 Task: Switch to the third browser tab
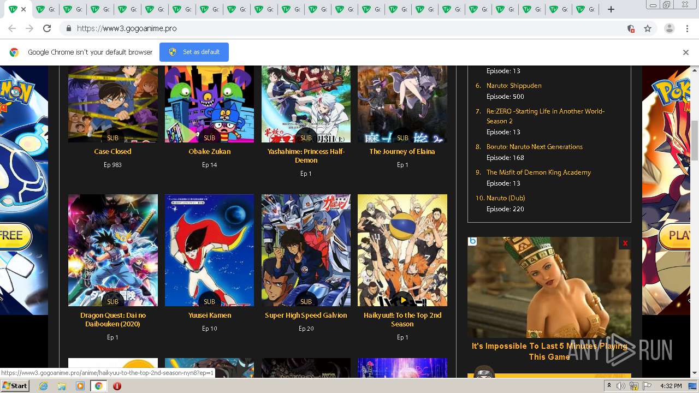coord(73,9)
